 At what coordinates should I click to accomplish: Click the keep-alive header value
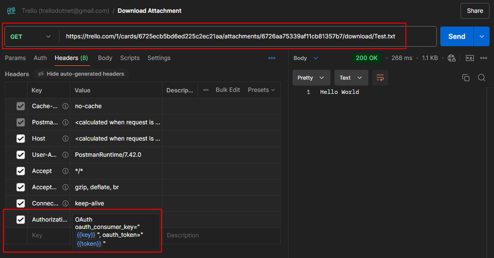(x=90, y=203)
